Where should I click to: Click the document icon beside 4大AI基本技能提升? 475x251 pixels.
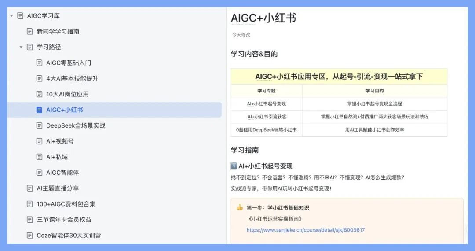pos(40,78)
